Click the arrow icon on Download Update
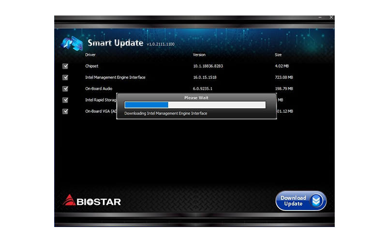Image resolution: width=387 pixels, height=242 pixels. (316, 201)
